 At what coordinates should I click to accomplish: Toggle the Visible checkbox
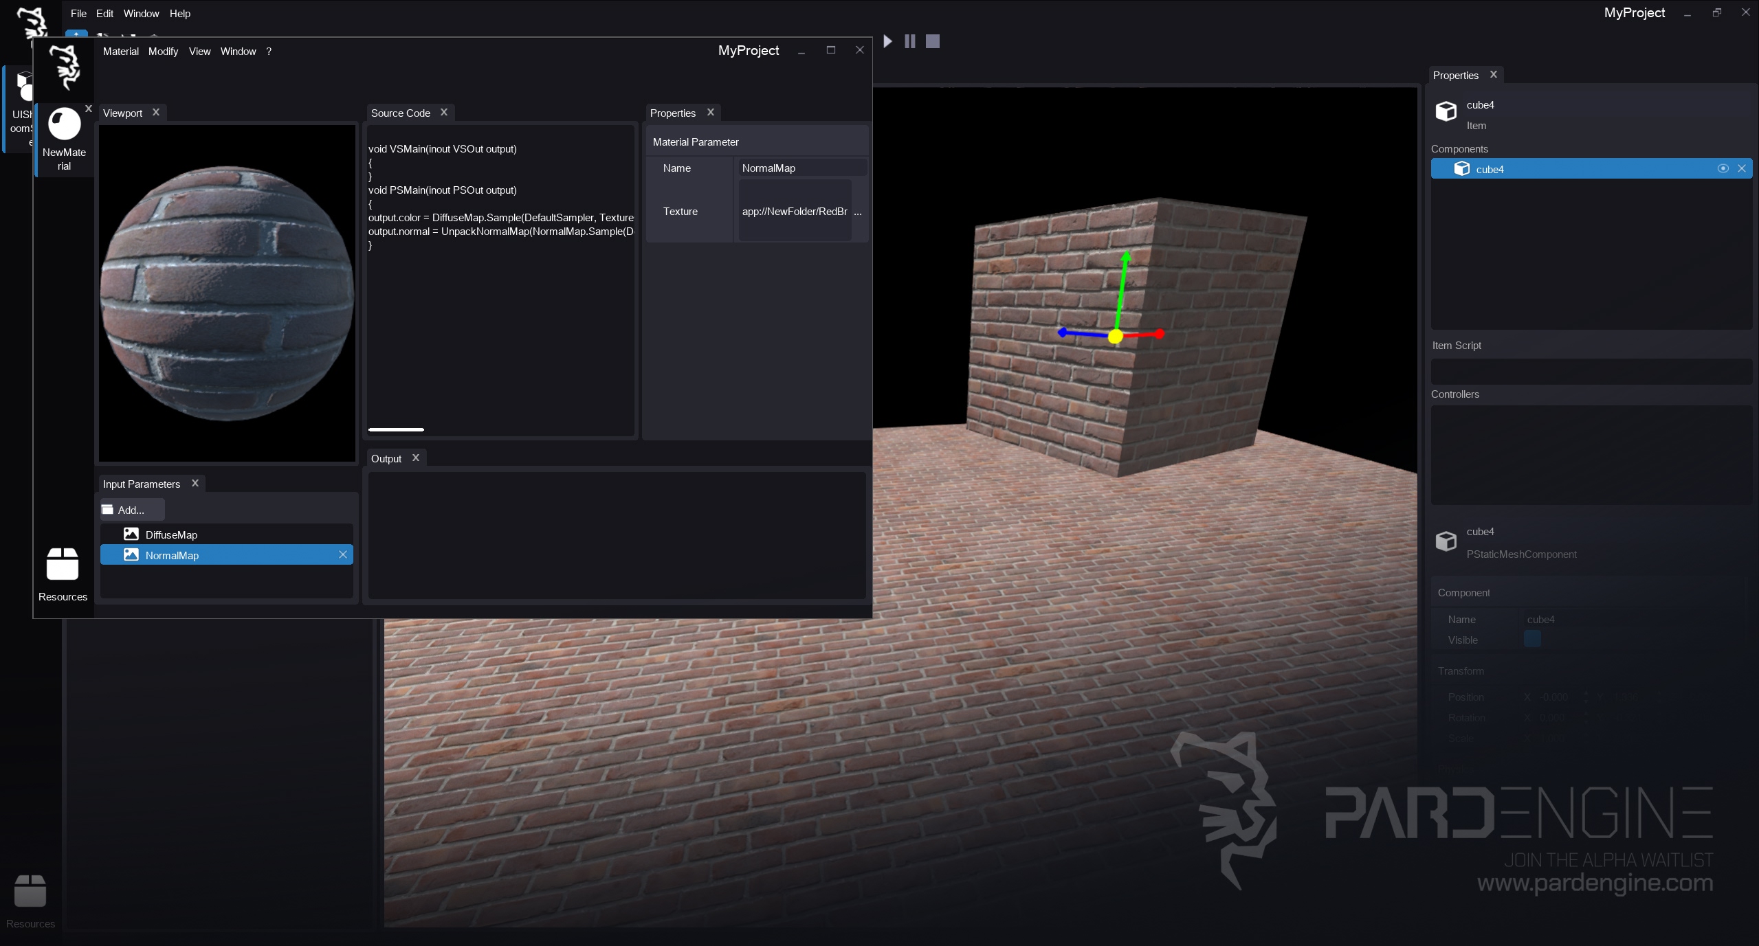[1532, 640]
